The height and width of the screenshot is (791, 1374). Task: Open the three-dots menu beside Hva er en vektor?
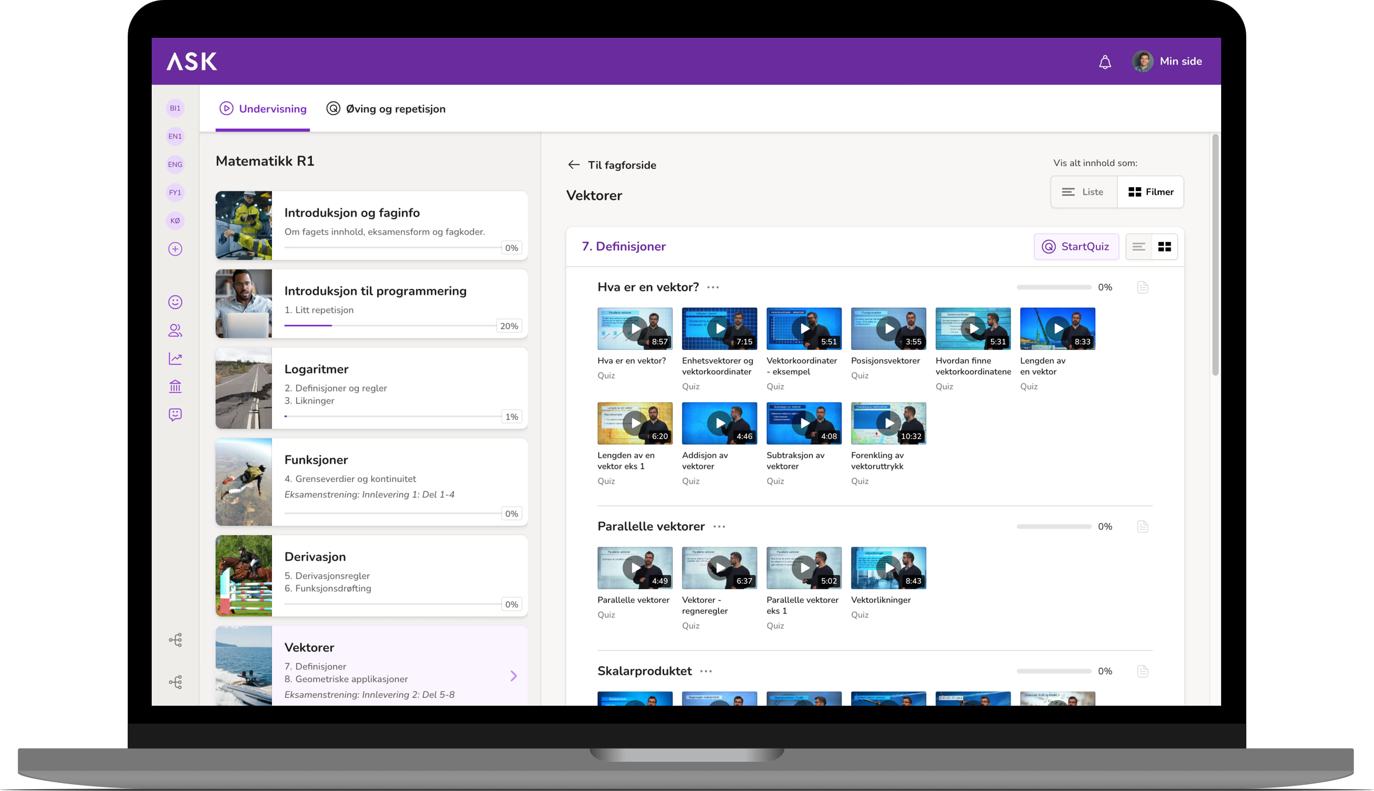pos(713,287)
